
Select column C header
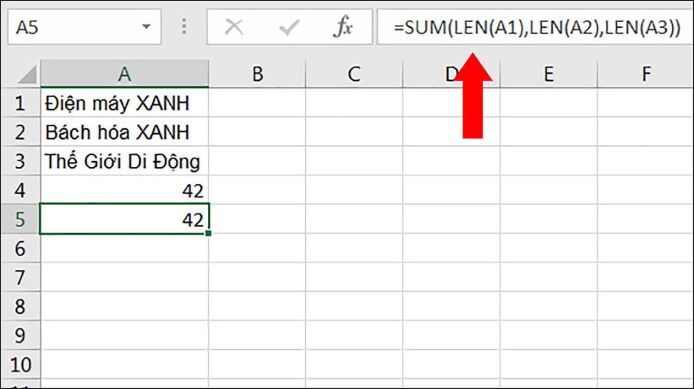click(x=354, y=73)
